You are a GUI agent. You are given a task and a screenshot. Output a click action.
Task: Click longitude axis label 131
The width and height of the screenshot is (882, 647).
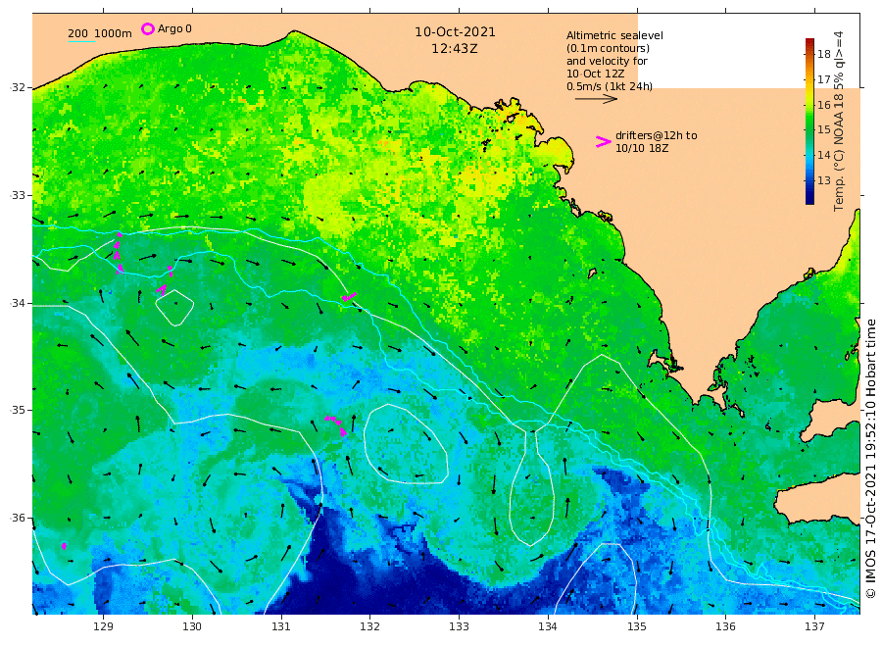tap(280, 626)
